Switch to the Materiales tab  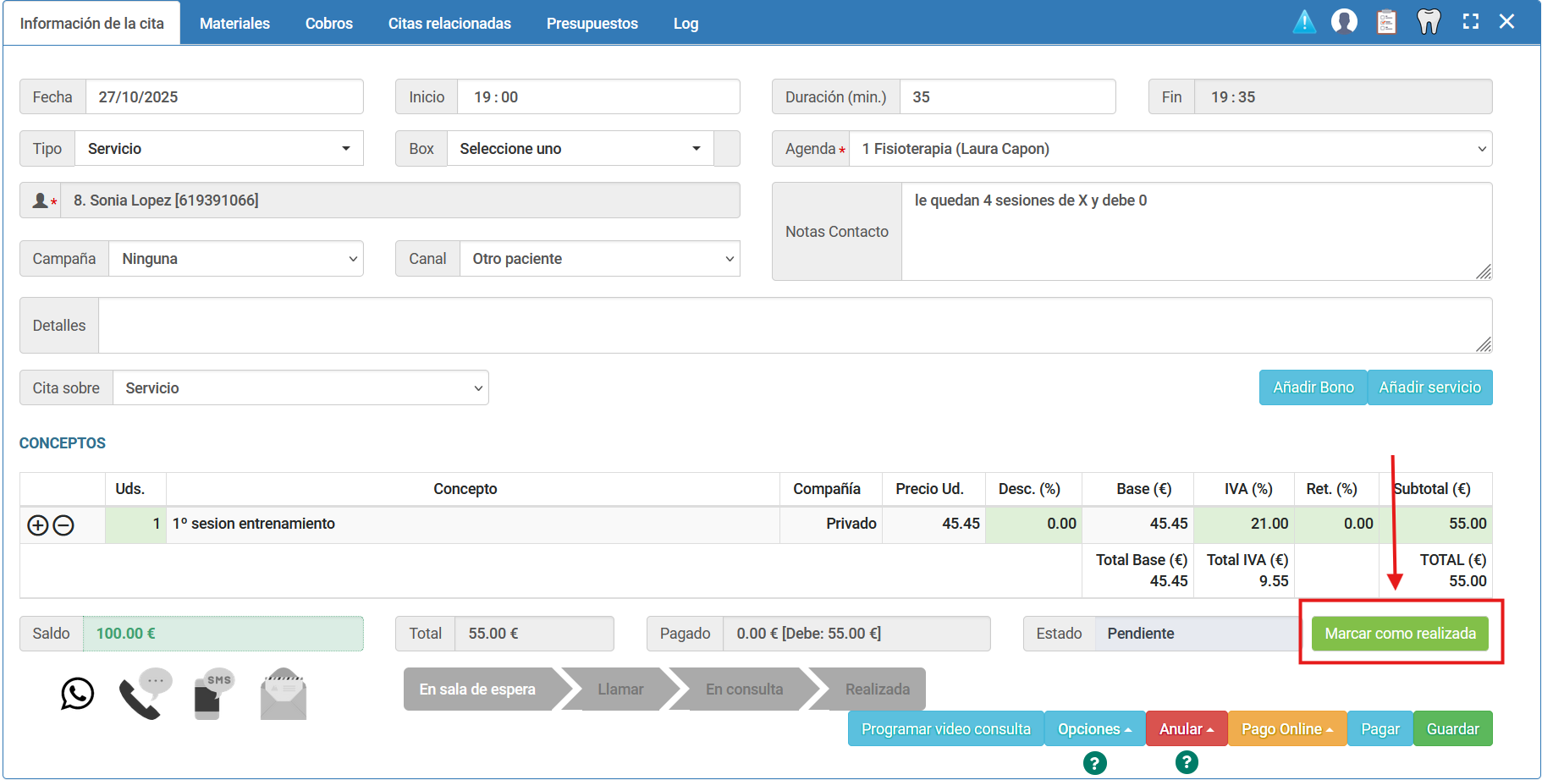(234, 24)
